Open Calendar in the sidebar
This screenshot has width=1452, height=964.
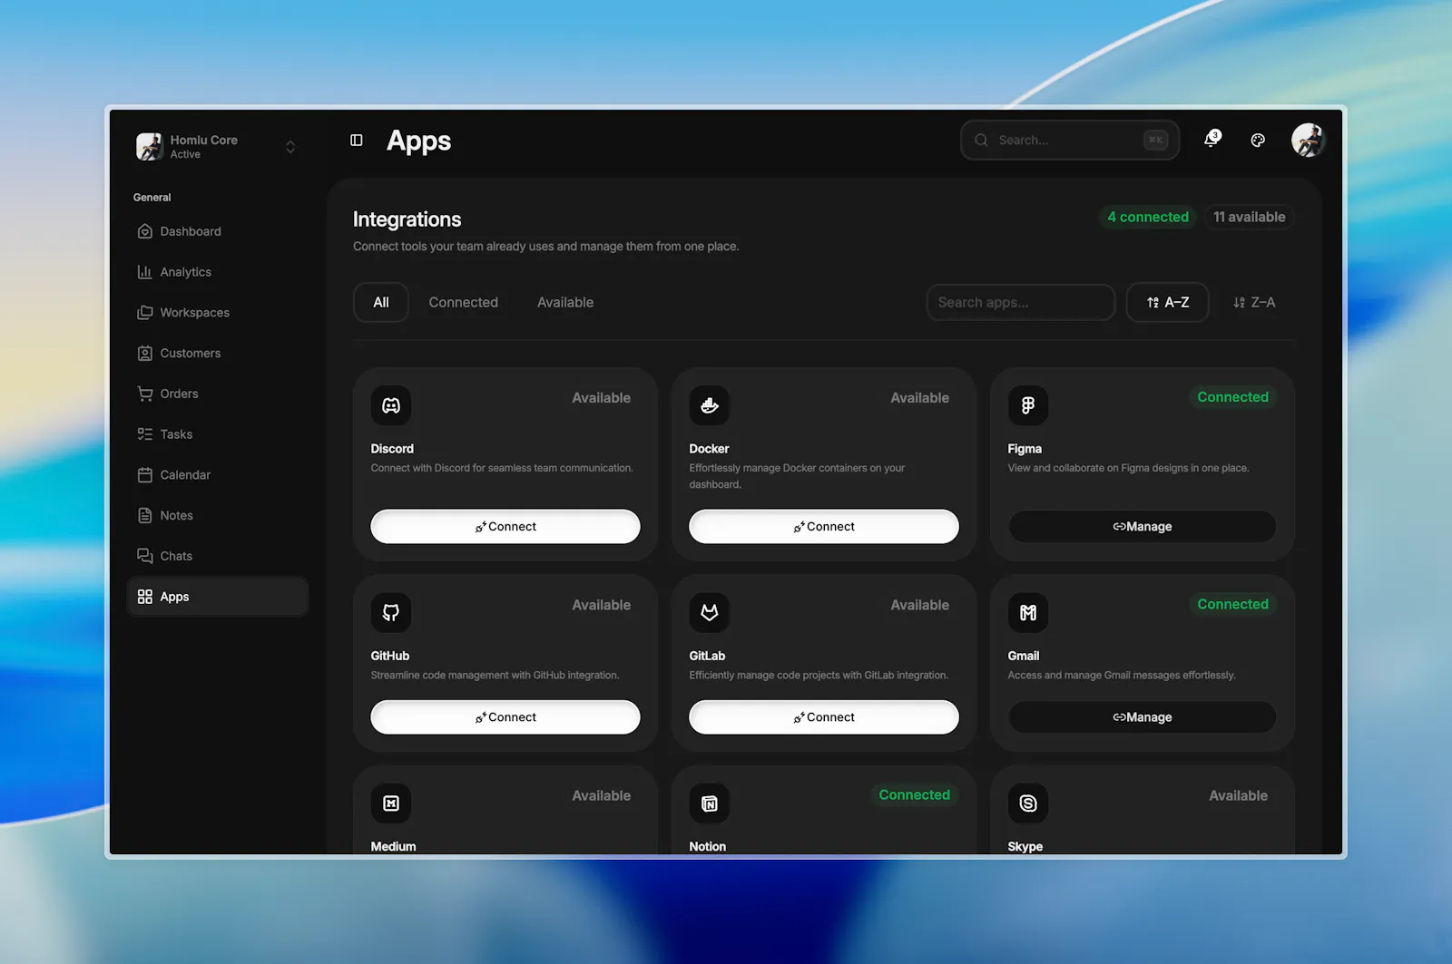click(218, 475)
